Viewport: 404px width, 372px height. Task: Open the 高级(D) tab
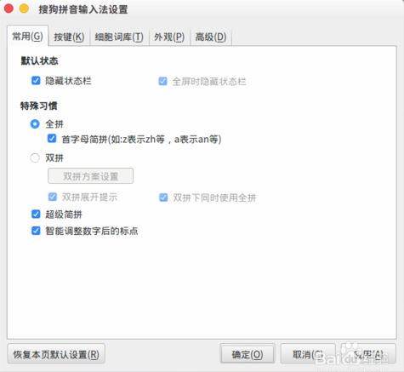211,37
